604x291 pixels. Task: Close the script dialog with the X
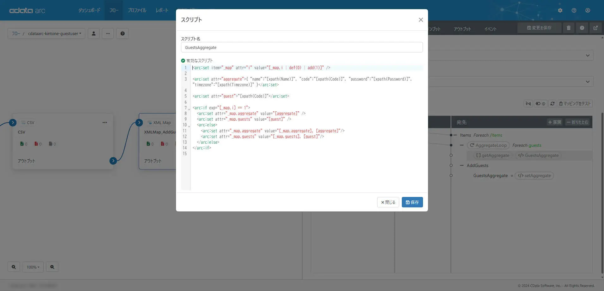tap(421, 20)
